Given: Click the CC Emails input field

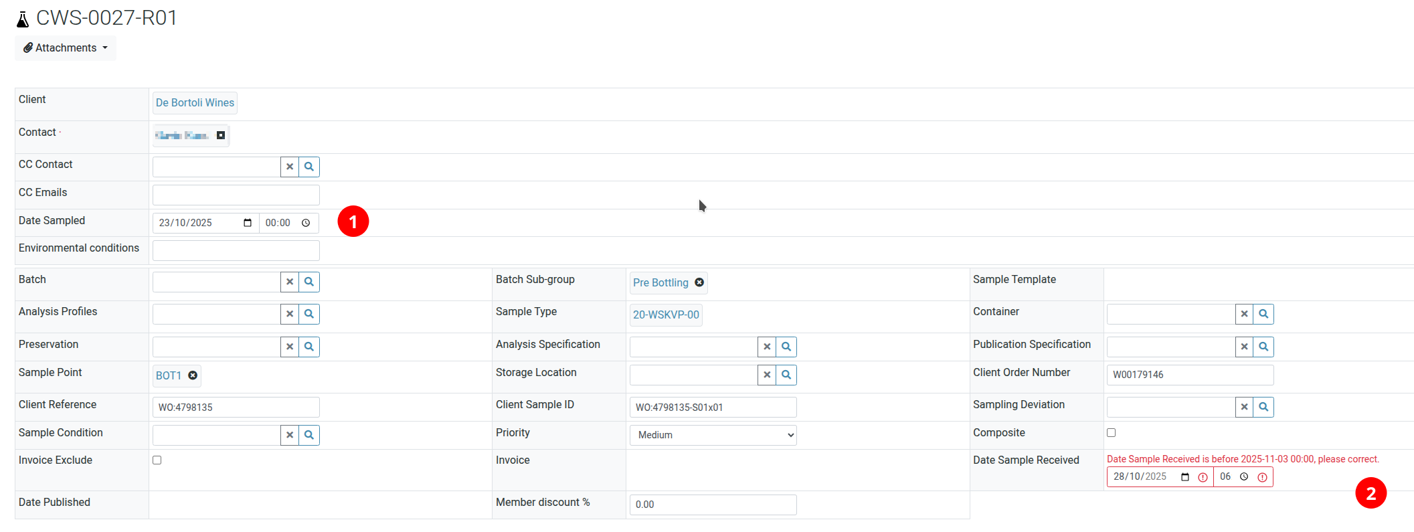Looking at the screenshot, I should coord(236,195).
